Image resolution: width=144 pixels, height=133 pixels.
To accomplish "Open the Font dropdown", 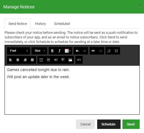I will [x=19, y=51].
